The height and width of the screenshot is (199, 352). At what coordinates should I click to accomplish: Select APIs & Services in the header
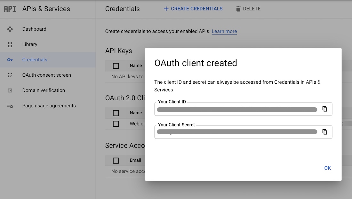click(46, 9)
